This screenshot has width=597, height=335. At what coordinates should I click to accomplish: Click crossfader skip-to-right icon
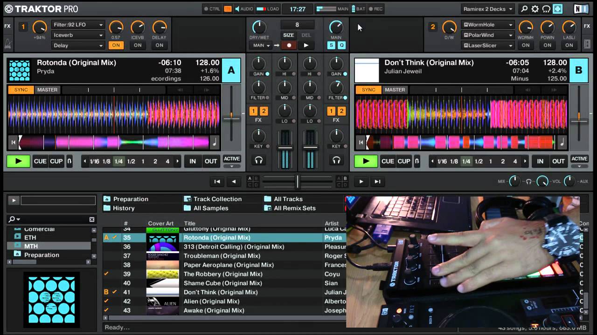click(x=378, y=181)
